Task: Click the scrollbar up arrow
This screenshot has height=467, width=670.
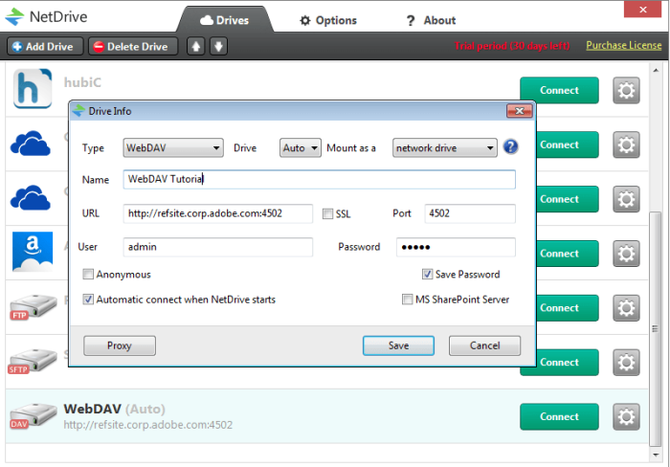Action: (656, 70)
